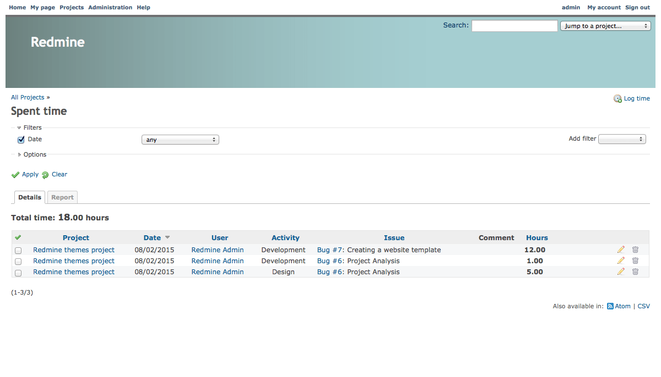Edit the 5.00 hours entry pencil icon

tap(621, 271)
